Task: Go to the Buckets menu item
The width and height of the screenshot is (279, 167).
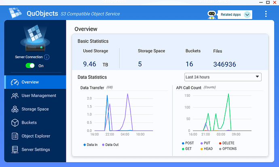Action: pyautogui.click(x=29, y=123)
